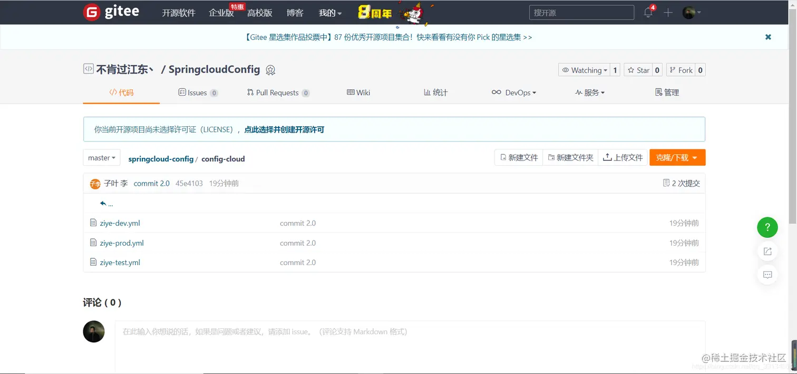Click file icon of ziye-prod.yml
This screenshot has width=797, height=374.
[93, 242]
